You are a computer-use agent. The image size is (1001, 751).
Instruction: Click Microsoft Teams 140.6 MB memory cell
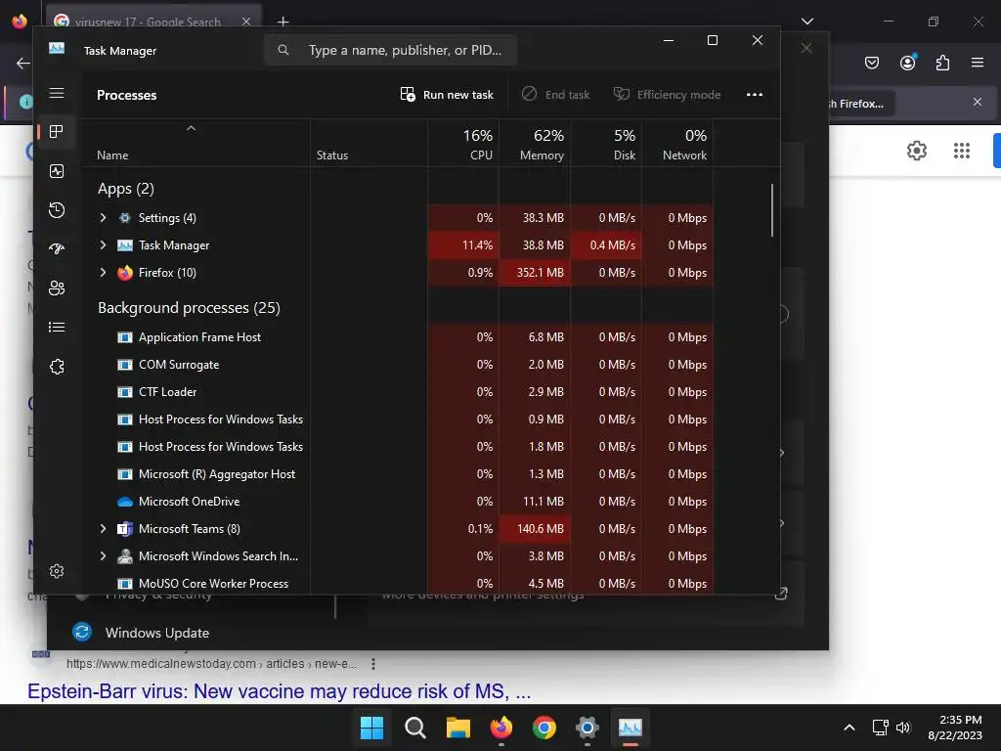535,529
